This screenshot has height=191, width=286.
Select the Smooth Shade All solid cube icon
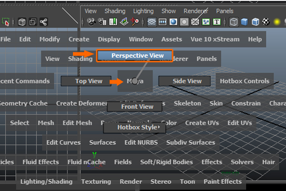point(245,22)
